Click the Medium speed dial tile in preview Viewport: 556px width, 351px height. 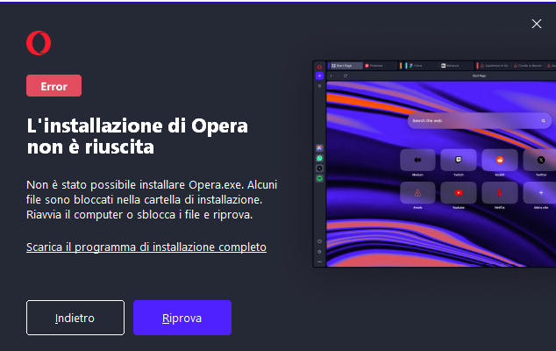(417, 160)
